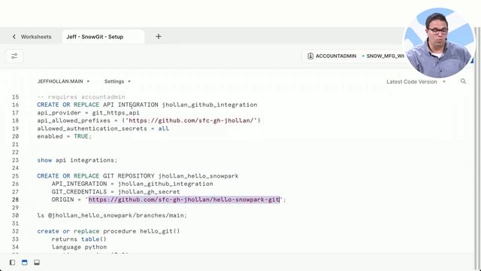
Task: Click the 'ls @jhollan_hello_snowpark/branches/main;' line
Action: click(112, 215)
